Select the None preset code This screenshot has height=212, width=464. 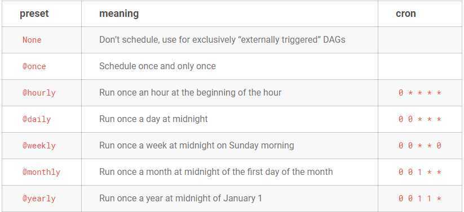coord(32,40)
